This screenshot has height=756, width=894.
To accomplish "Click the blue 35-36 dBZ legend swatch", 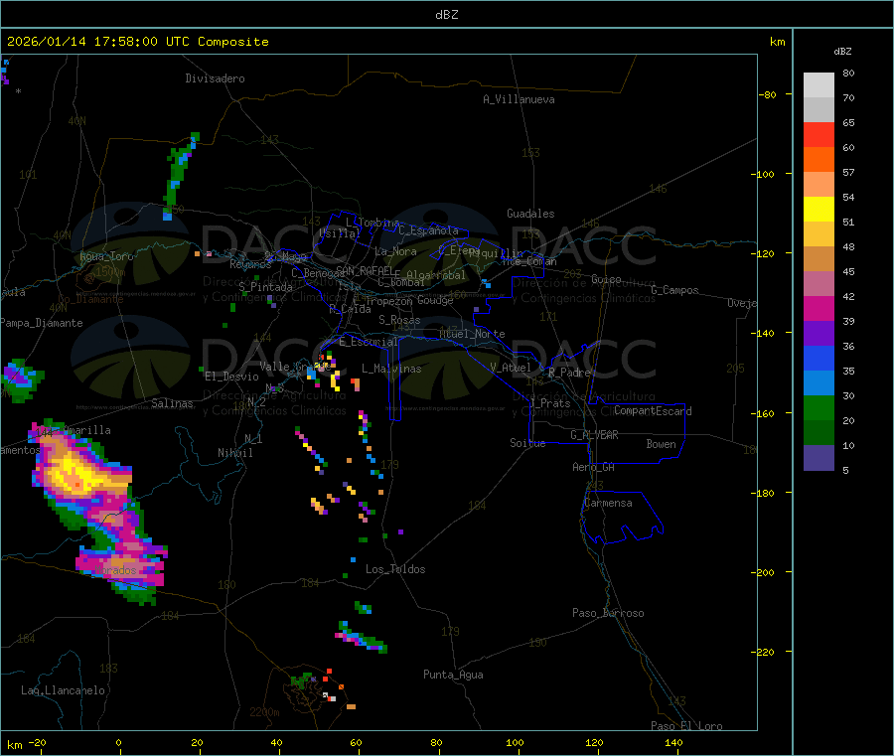I will click(x=819, y=358).
